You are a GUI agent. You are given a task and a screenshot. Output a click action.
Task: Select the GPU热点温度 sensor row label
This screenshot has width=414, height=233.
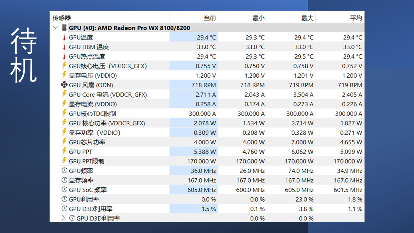(x=87, y=56)
